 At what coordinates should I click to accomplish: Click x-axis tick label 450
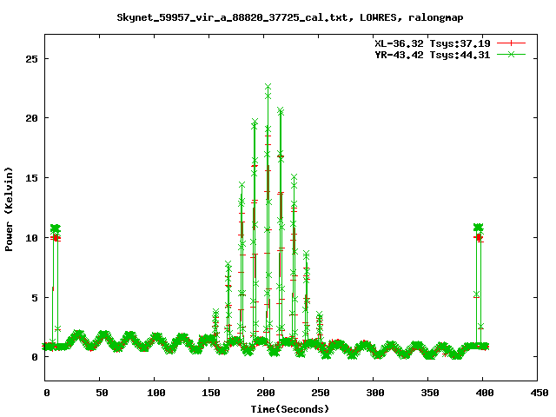pos(539,393)
